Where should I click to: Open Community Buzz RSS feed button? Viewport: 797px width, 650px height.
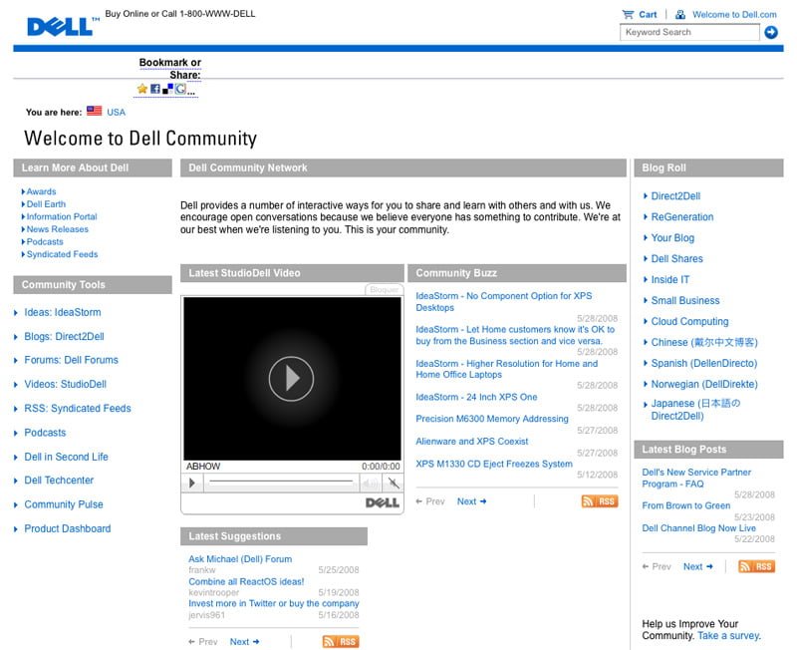[600, 501]
